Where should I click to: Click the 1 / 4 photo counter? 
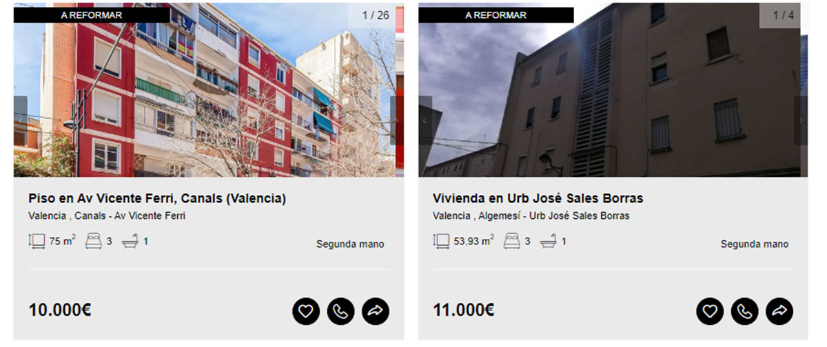pyautogui.click(x=784, y=14)
